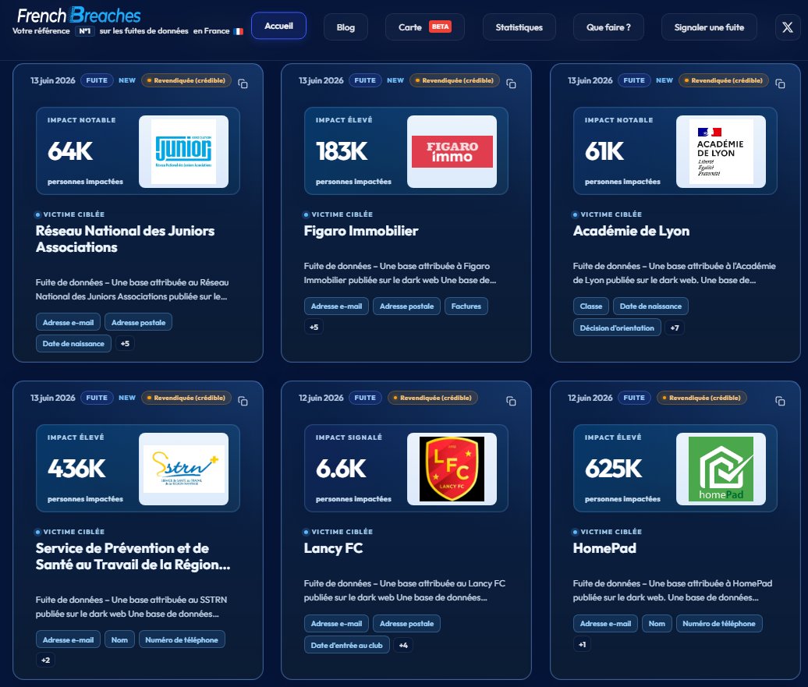Click Date de naissance tag on Académie de Lyon card
The image size is (808, 687).
pos(650,306)
